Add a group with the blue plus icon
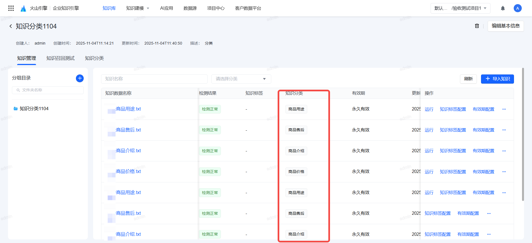 click(80, 78)
